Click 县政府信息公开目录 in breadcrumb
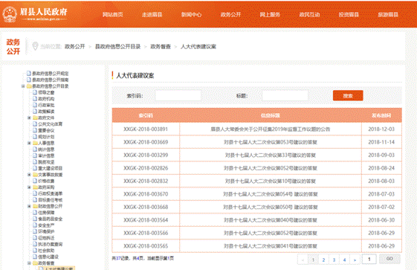Viewport: 417px width, 270px height. [x=117, y=47]
